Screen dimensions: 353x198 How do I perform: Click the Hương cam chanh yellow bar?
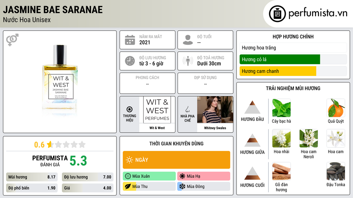[278, 71]
